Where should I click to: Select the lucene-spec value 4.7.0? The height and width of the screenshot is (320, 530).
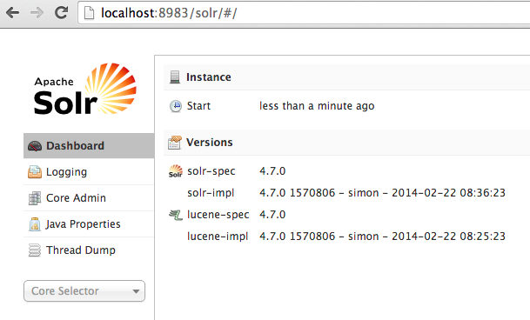272,215
